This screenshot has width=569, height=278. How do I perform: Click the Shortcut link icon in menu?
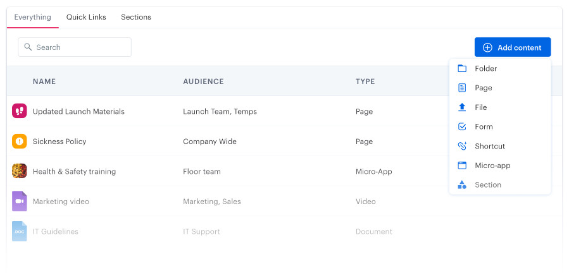pos(462,146)
